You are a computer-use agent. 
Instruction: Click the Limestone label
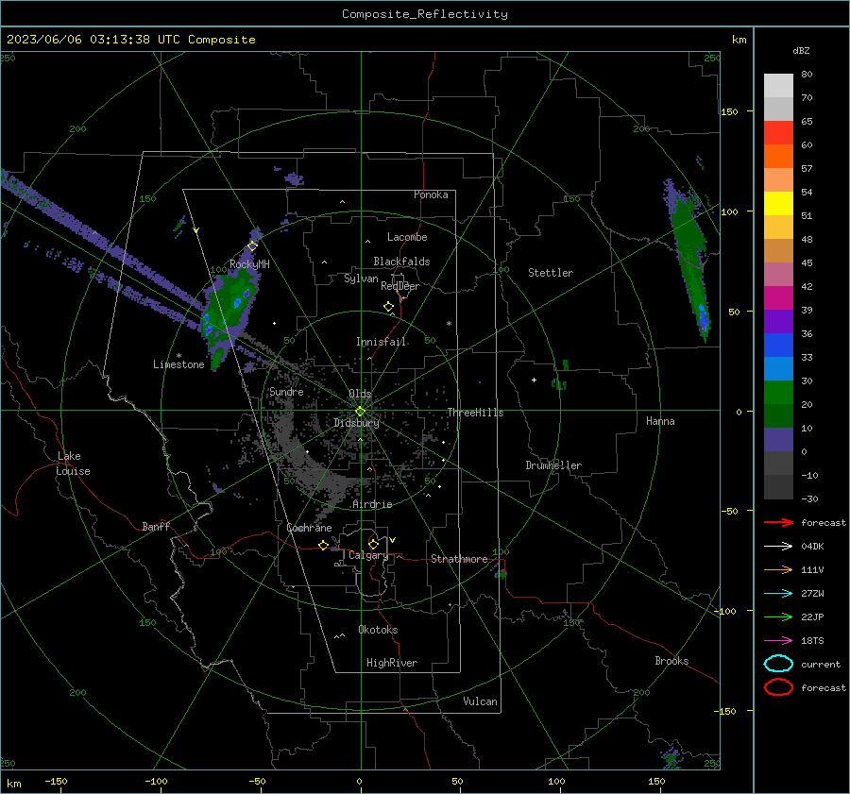tap(178, 364)
